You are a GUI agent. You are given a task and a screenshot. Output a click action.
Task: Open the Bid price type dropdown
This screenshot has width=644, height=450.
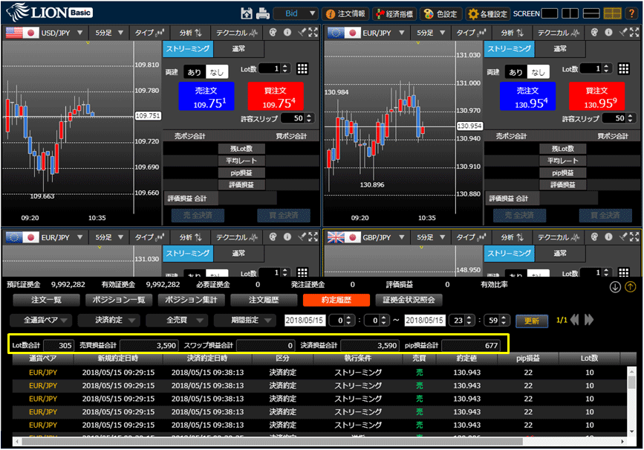point(296,13)
